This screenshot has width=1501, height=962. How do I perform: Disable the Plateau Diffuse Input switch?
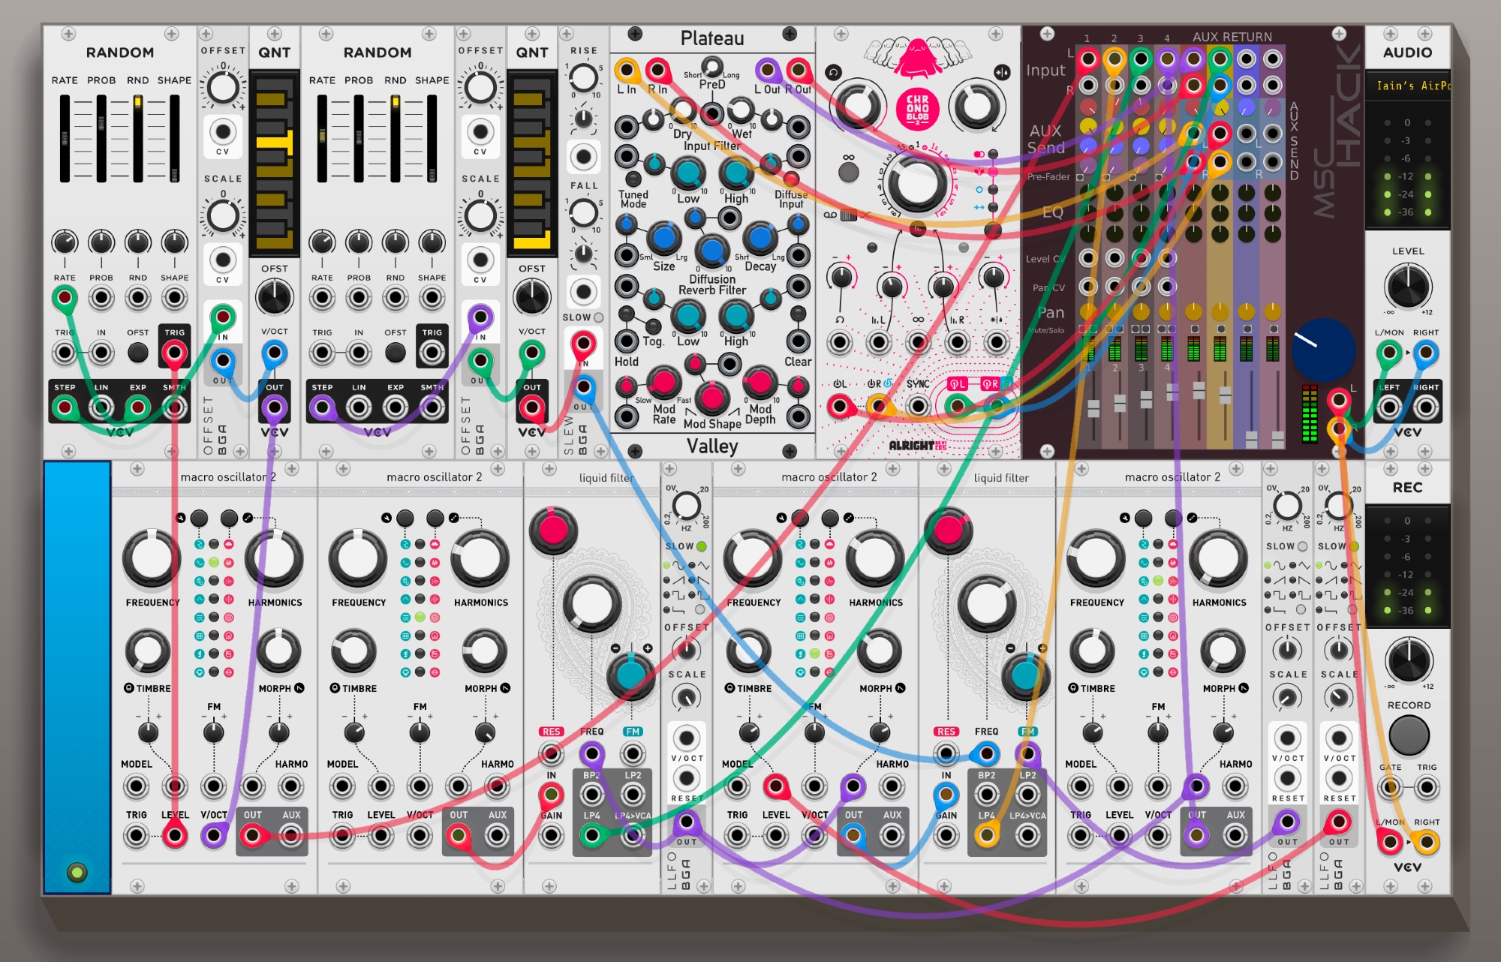(x=791, y=179)
